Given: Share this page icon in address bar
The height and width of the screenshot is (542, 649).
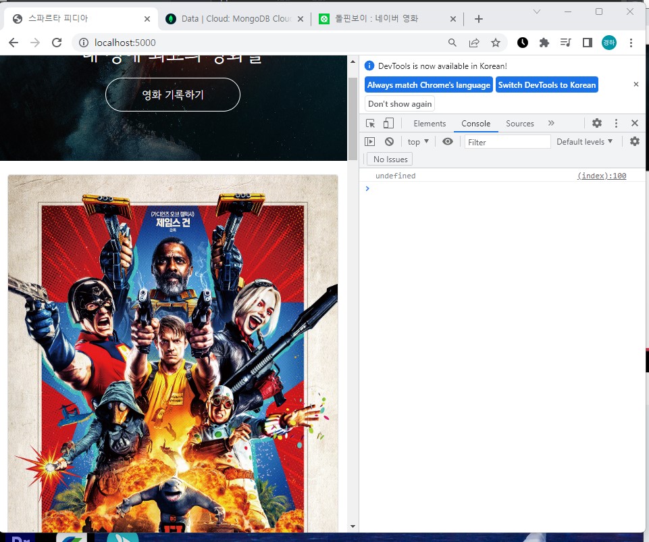Looking at the screenshot, I should (x=474, y=43).
